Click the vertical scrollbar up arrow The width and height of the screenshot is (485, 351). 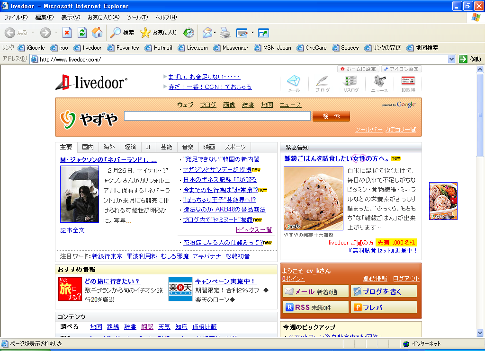(480, 69)
